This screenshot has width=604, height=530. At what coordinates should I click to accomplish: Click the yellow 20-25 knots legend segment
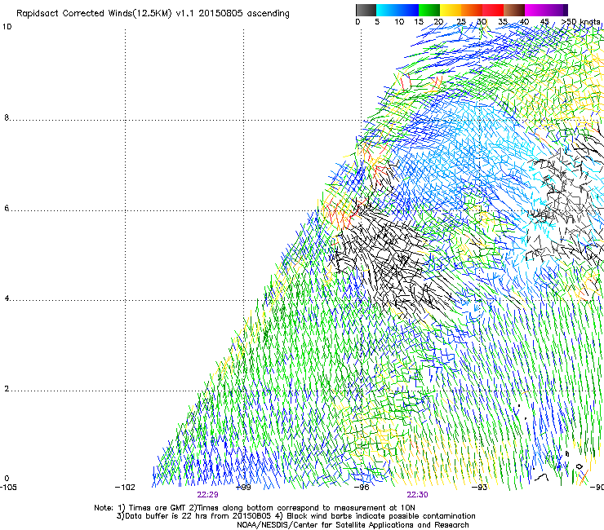point(451,10)
